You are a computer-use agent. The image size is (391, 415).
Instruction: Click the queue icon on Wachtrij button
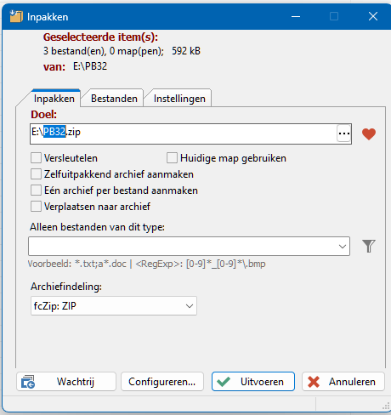(28, 382)
